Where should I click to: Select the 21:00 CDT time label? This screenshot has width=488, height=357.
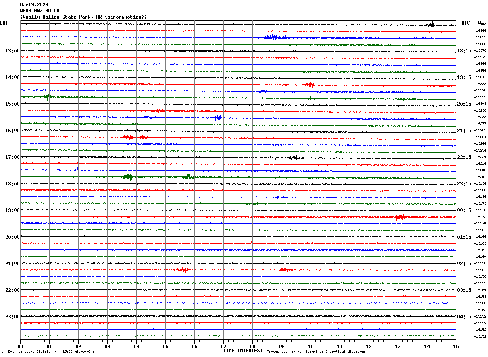(13, 264)
